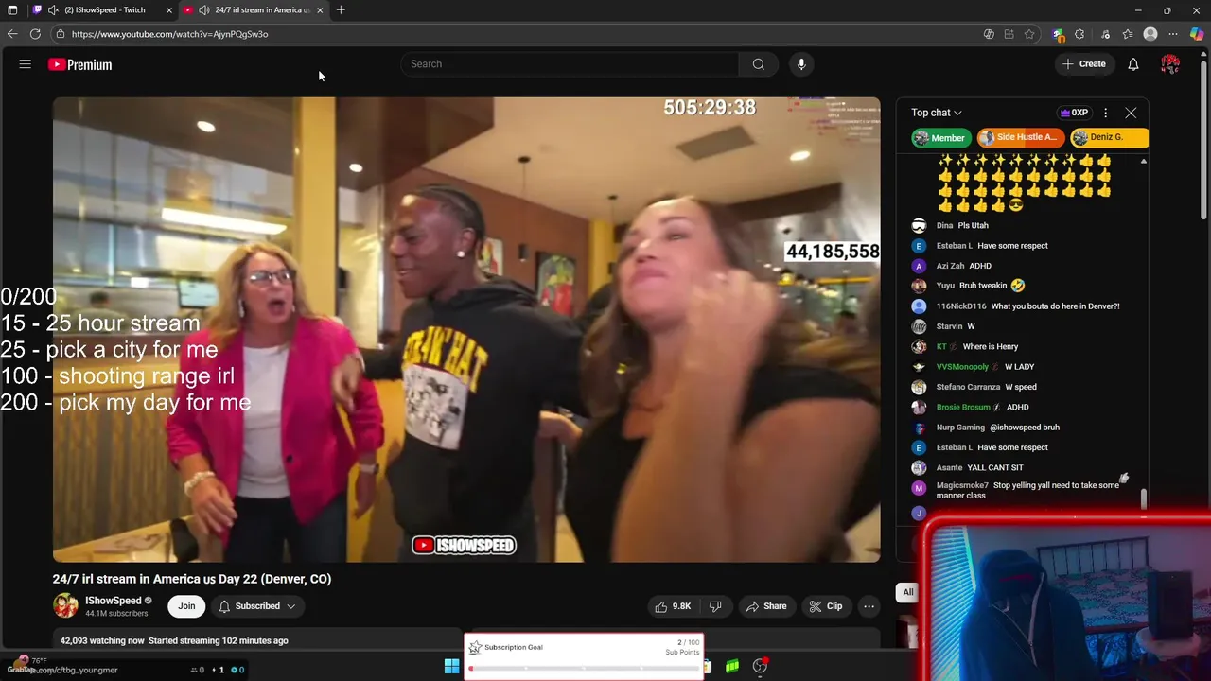Select the 24/7 irl stream YouTube tab
The height and width of the screenshot is (681, 1211).
[x=255, y=9]
